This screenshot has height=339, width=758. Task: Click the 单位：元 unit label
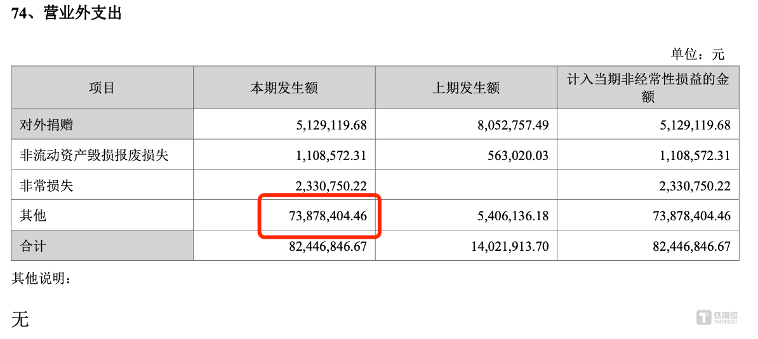point(697,54)
